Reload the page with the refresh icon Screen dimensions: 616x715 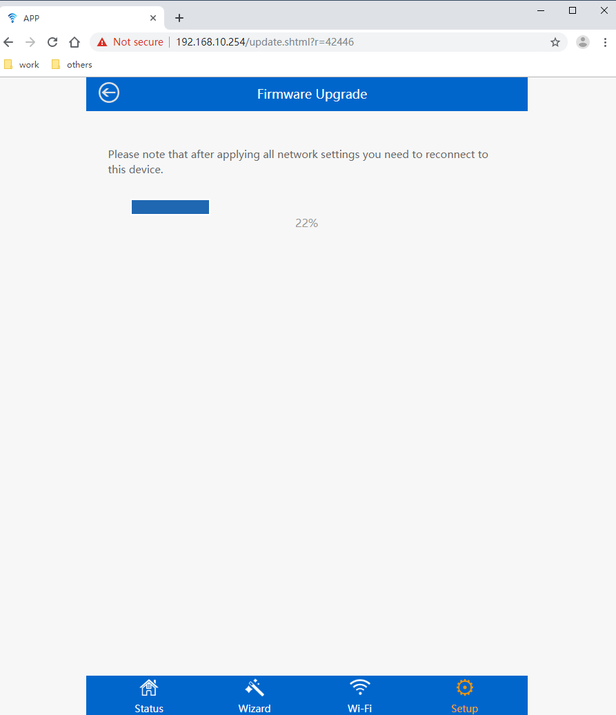pyautogui.click(x=52, y=42)
